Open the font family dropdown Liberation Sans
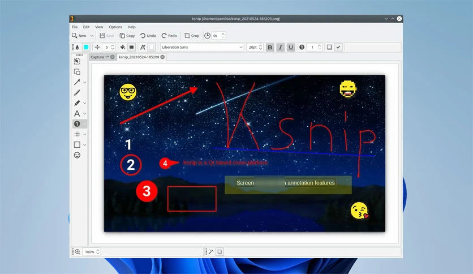Screen dimensions: 473x274 202,47
